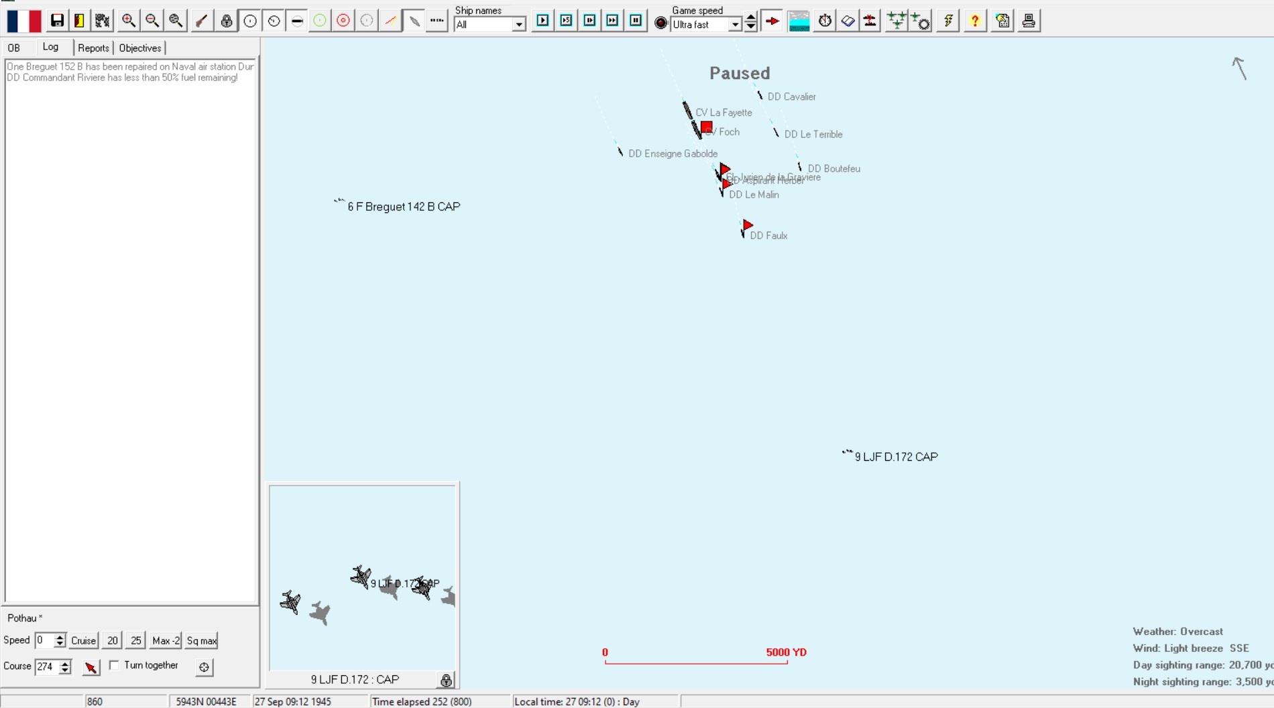The height and width of the screenshot is (708, 1274).
Task: Click the Course input field
Action: coord(47,666)
